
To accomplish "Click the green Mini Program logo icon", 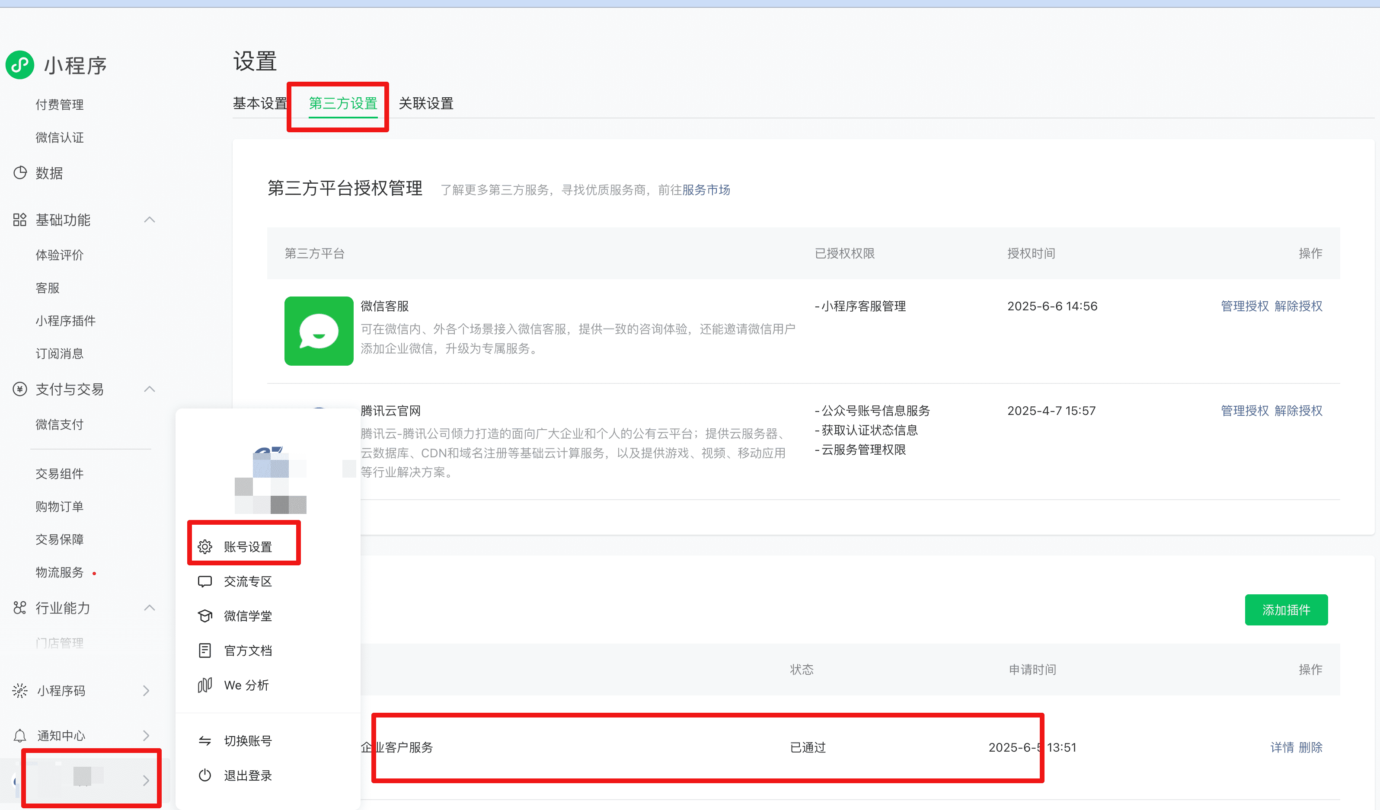I will (x=20, y=65).
